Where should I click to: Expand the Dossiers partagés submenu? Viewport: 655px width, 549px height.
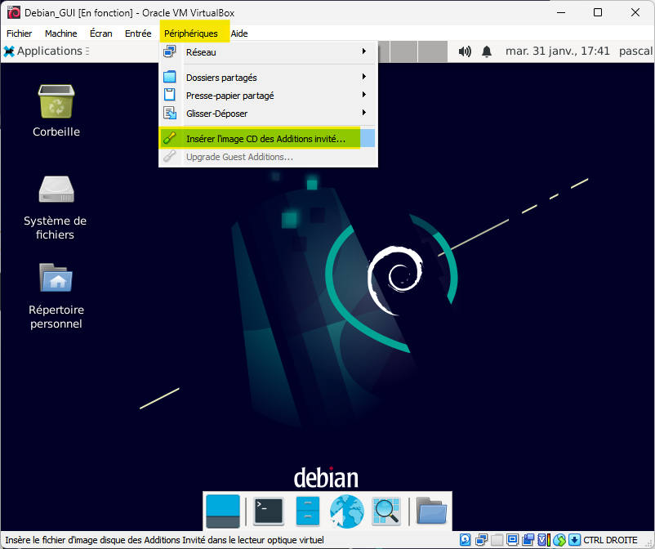point(268,78)
